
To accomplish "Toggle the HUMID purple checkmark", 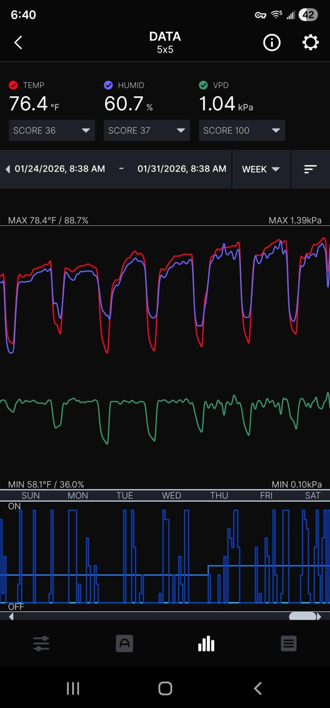I will tap(108, 85).
